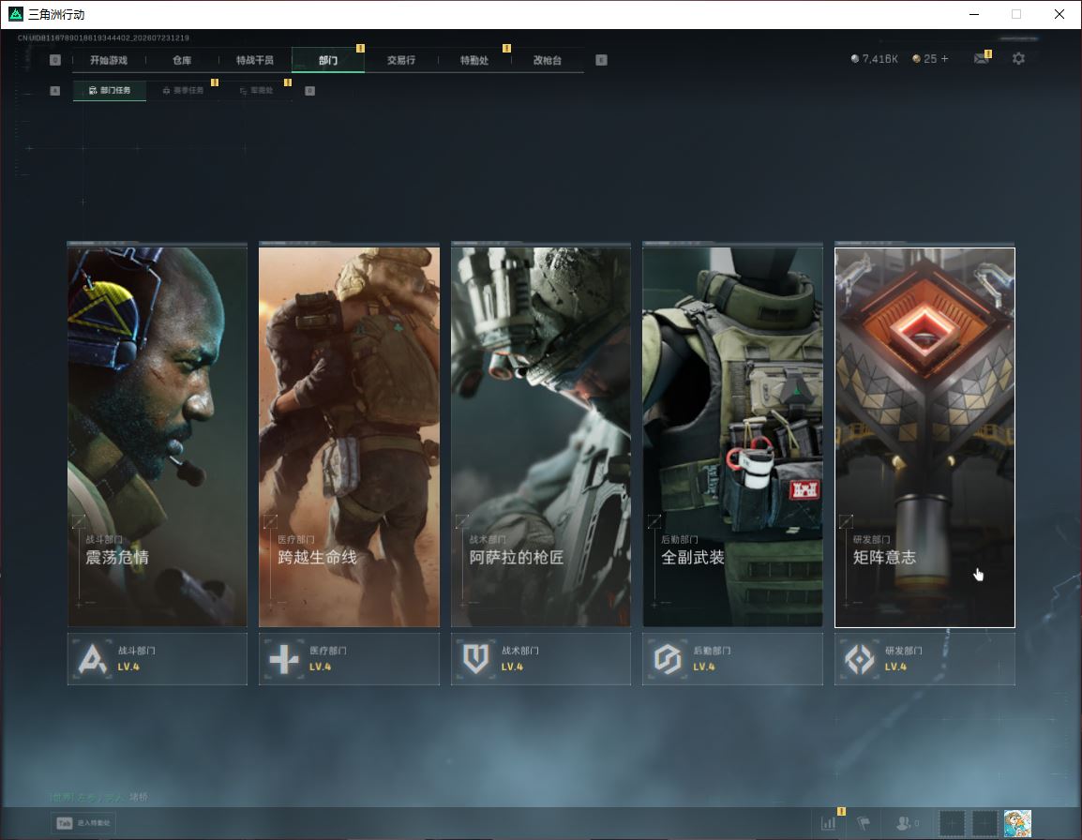Open the 全副武装 mission card
Screen dimensions: 1082x840
point(733,437)
